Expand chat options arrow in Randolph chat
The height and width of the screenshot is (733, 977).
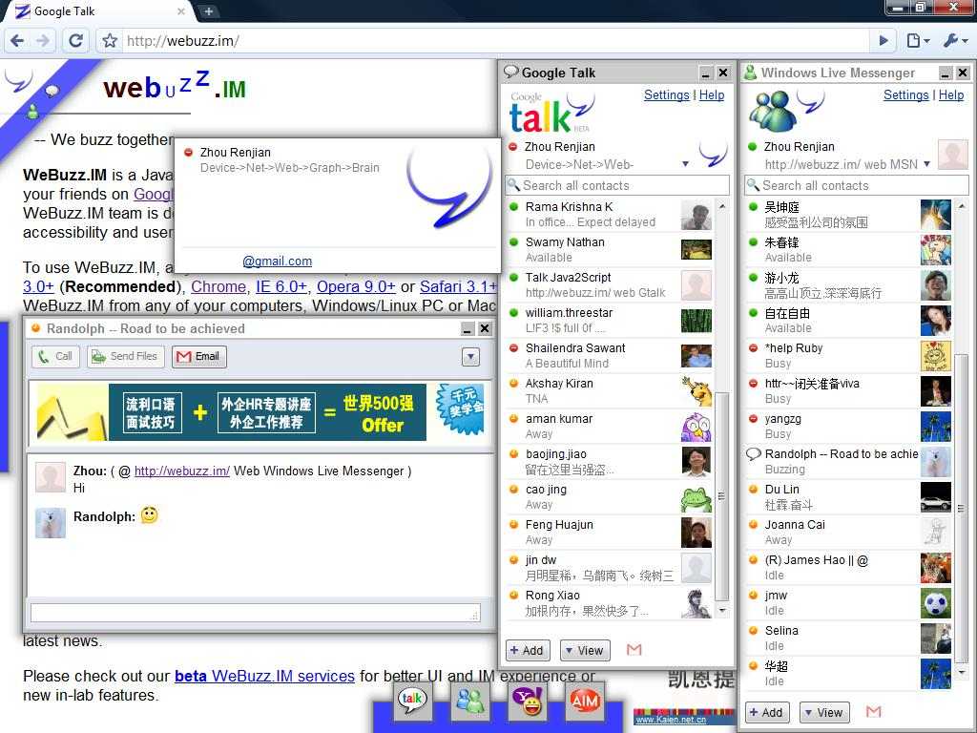(x=469, y=356)
